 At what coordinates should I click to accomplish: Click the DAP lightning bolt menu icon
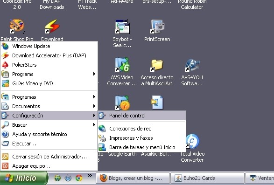pos(5,55)
